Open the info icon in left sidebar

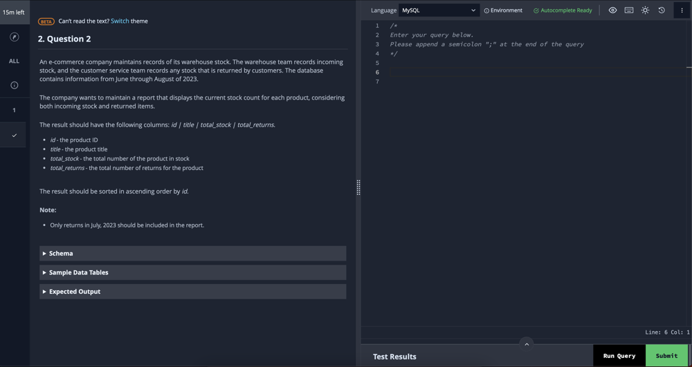[x=14, y=85]
